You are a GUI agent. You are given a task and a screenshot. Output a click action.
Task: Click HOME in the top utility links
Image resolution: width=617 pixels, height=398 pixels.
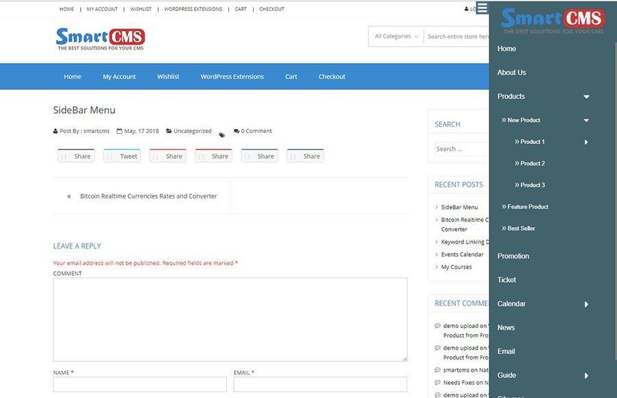[66, 9]
